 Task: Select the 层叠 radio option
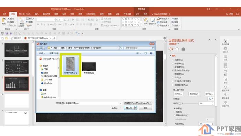[x=175, y=112]
